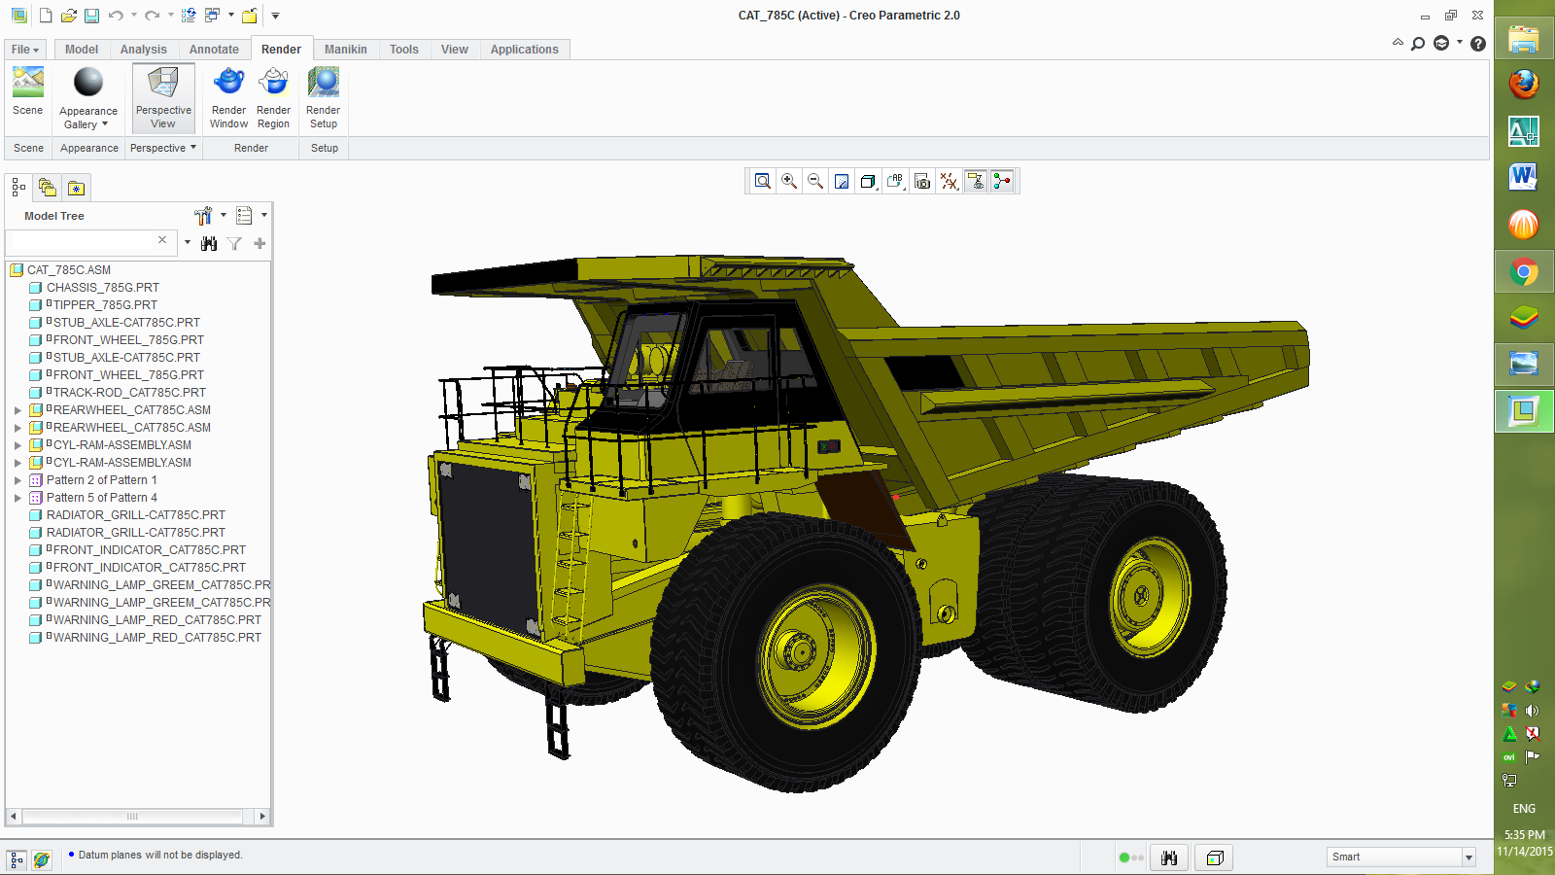The image size is (1555, 875).
Task: Show Model Tree navigator tab
Action: click(18, 187)
